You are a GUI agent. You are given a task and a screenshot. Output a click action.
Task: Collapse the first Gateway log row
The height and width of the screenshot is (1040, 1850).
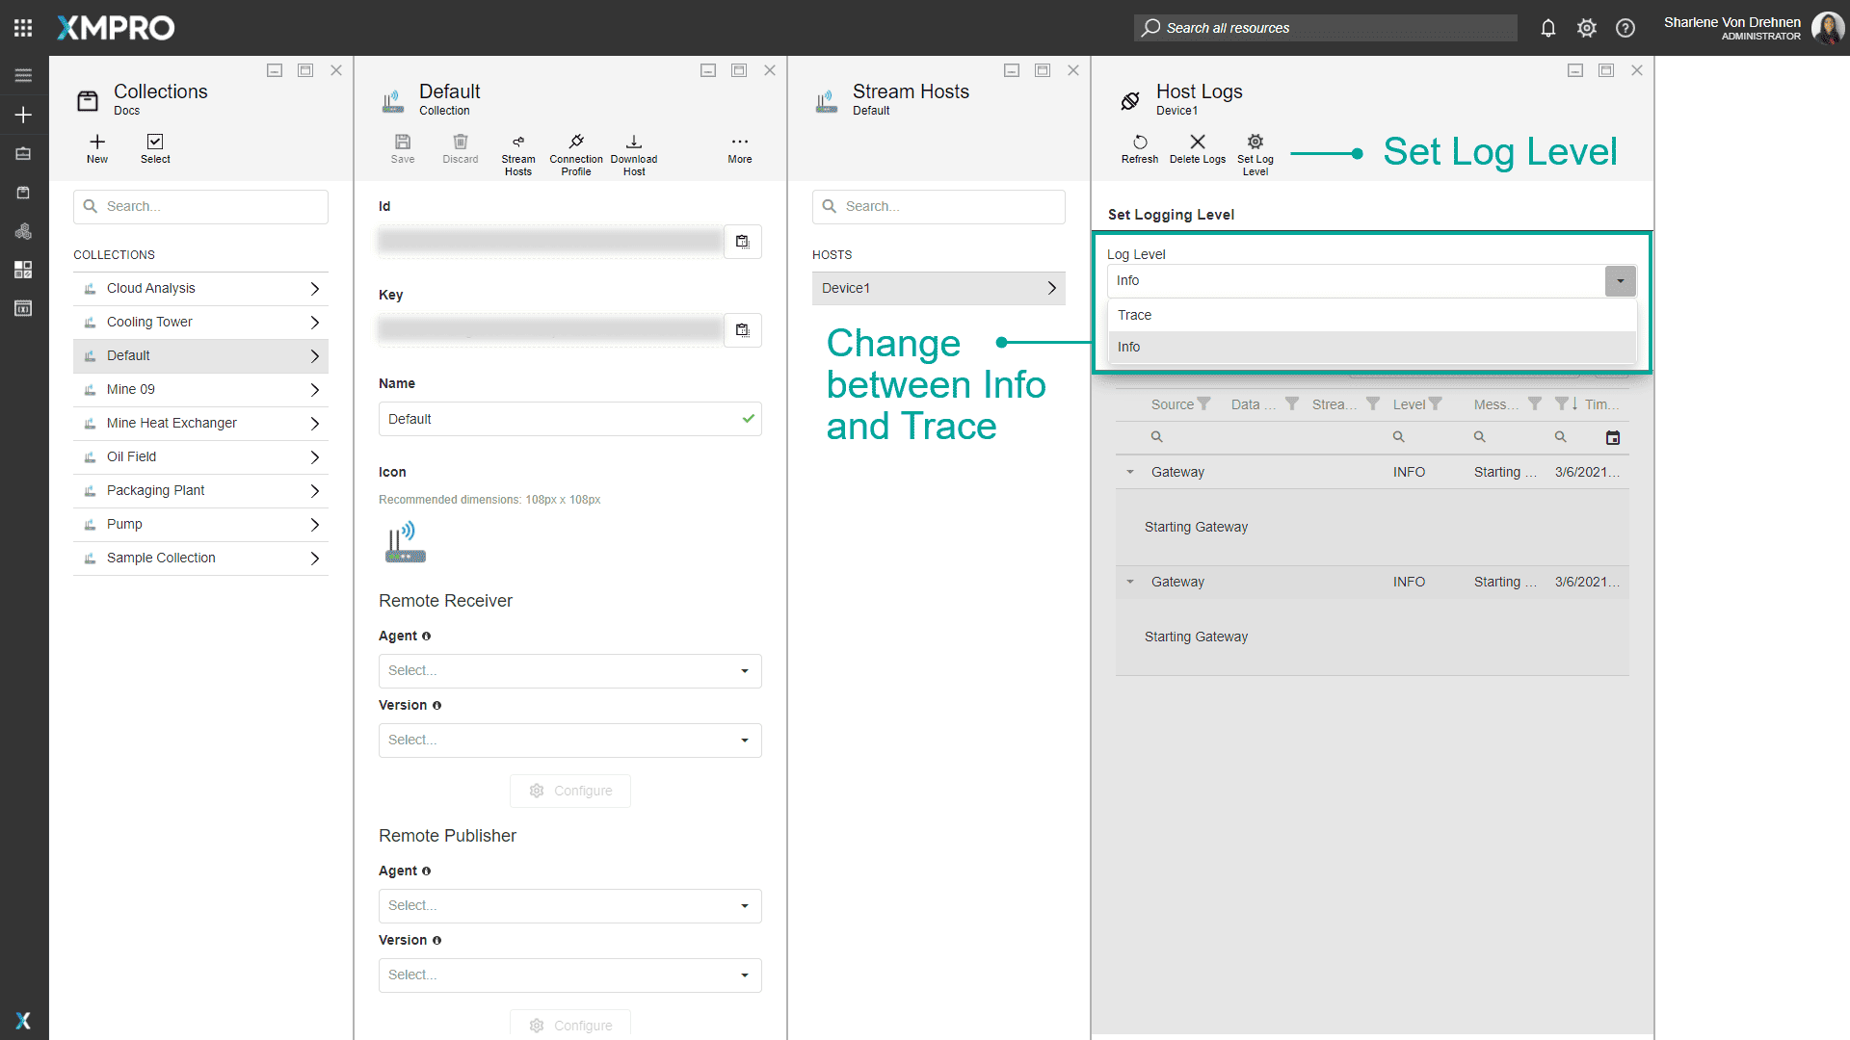coord(1130,472)
